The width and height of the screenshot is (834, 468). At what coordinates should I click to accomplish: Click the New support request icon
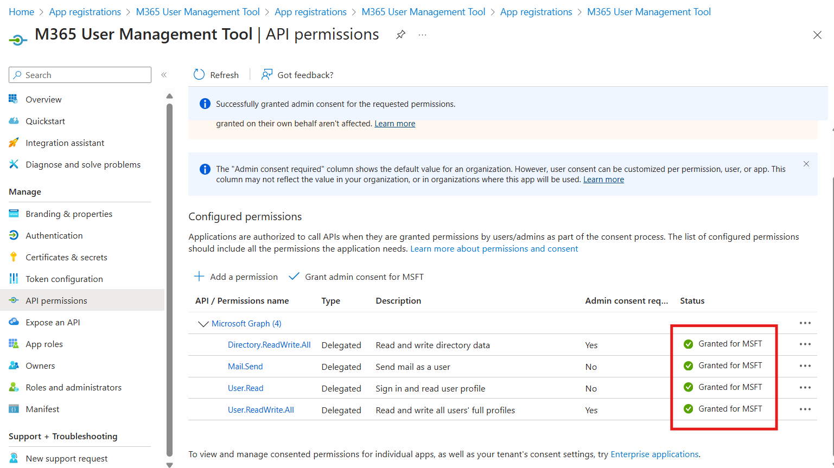14,458
